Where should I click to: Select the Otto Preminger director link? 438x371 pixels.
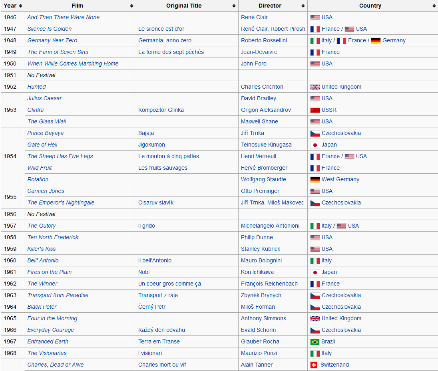pyautogui.click(x=260, y=191)
